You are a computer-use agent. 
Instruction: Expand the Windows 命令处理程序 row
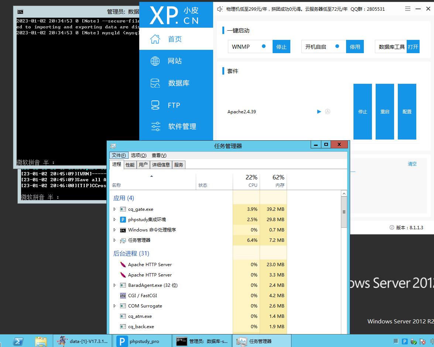point(115,230)
